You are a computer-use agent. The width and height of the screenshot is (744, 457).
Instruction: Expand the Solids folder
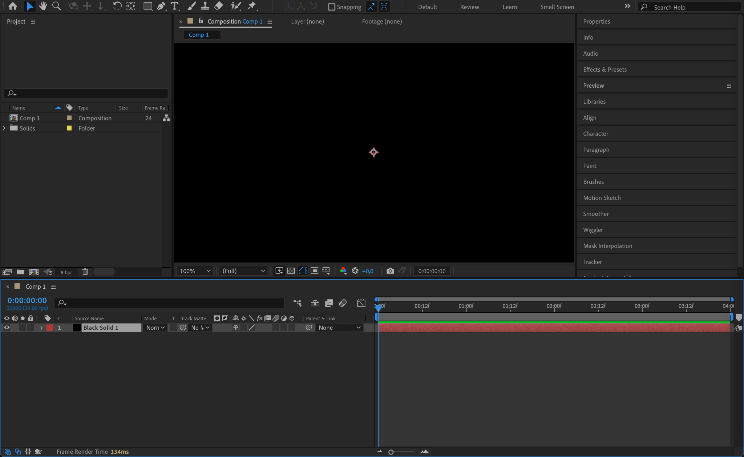click(x=4, y=128)
